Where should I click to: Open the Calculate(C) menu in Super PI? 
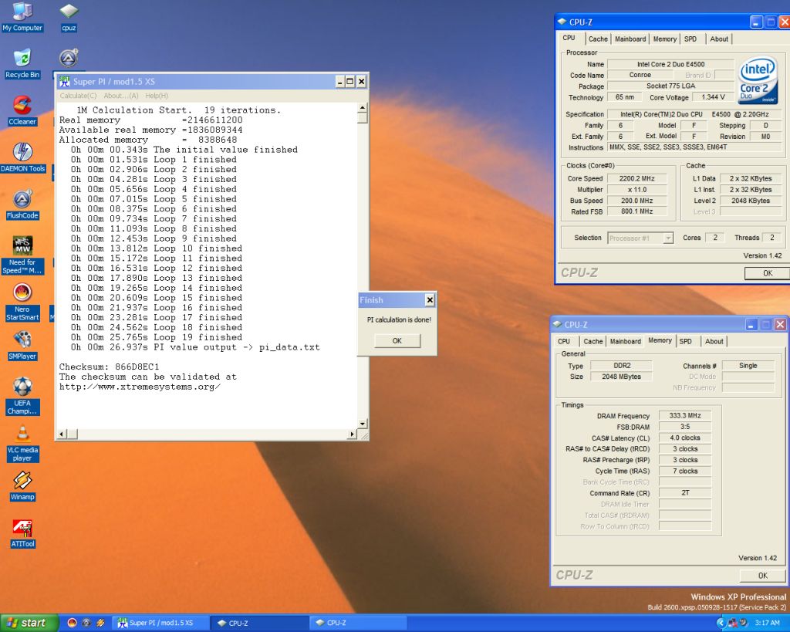[78, 96]
